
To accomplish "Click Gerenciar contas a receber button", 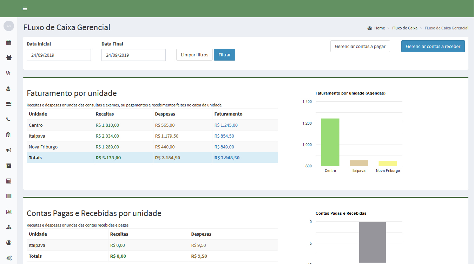I will click(433, 46).
